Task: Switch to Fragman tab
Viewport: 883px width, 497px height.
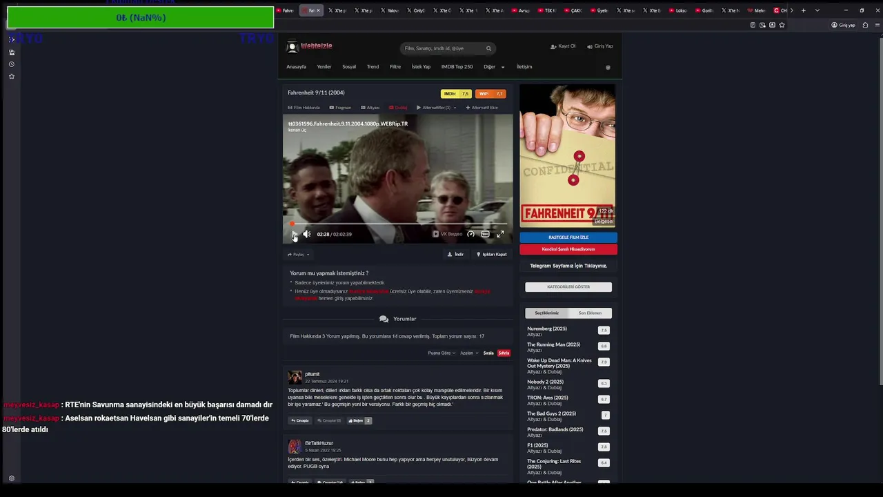Action: [340, 108]
